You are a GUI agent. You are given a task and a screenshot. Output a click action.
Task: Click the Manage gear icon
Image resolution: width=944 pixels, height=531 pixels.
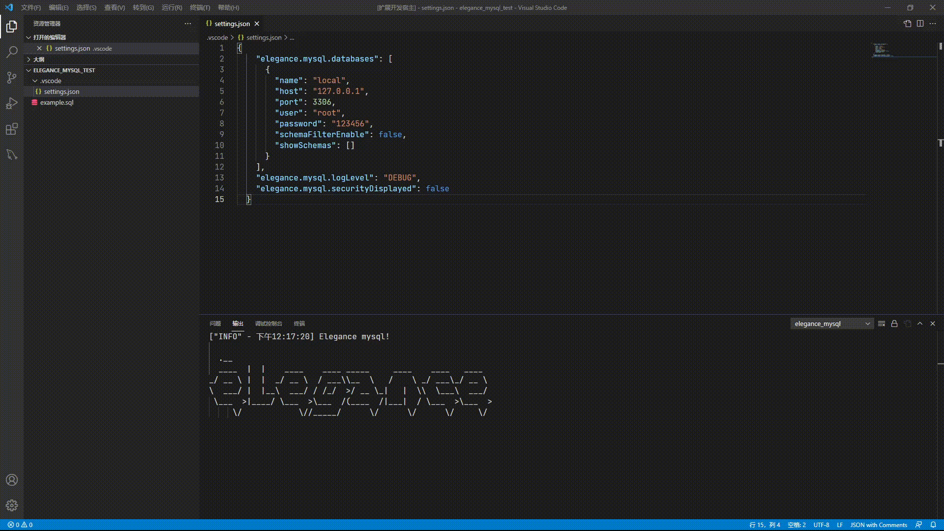pos(12,505)
